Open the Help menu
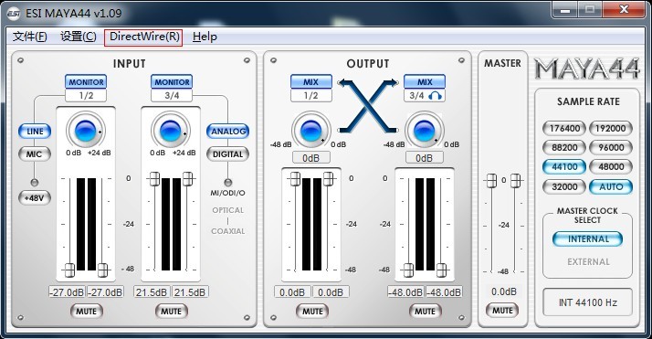 [x=205, y=37]
